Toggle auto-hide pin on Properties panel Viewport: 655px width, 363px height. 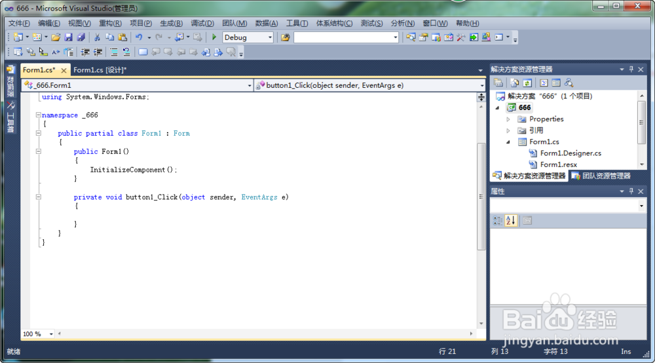click(x=631, y=191)
